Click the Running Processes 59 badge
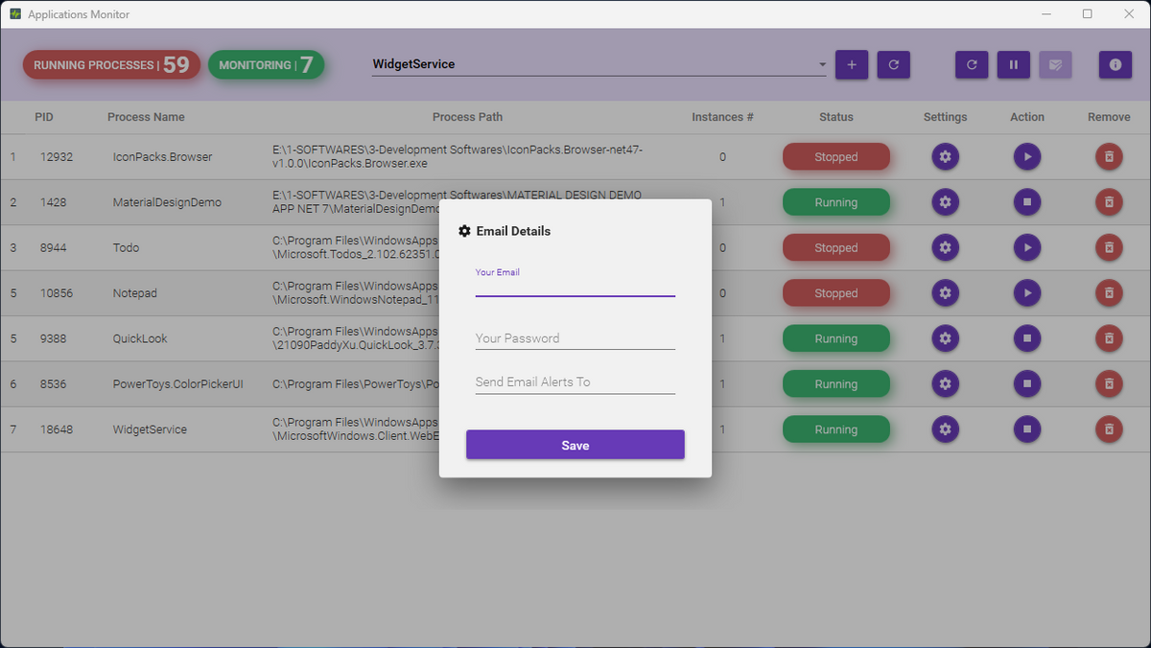The height and width of the screenshot is (648, 1151). pos(111,65)
